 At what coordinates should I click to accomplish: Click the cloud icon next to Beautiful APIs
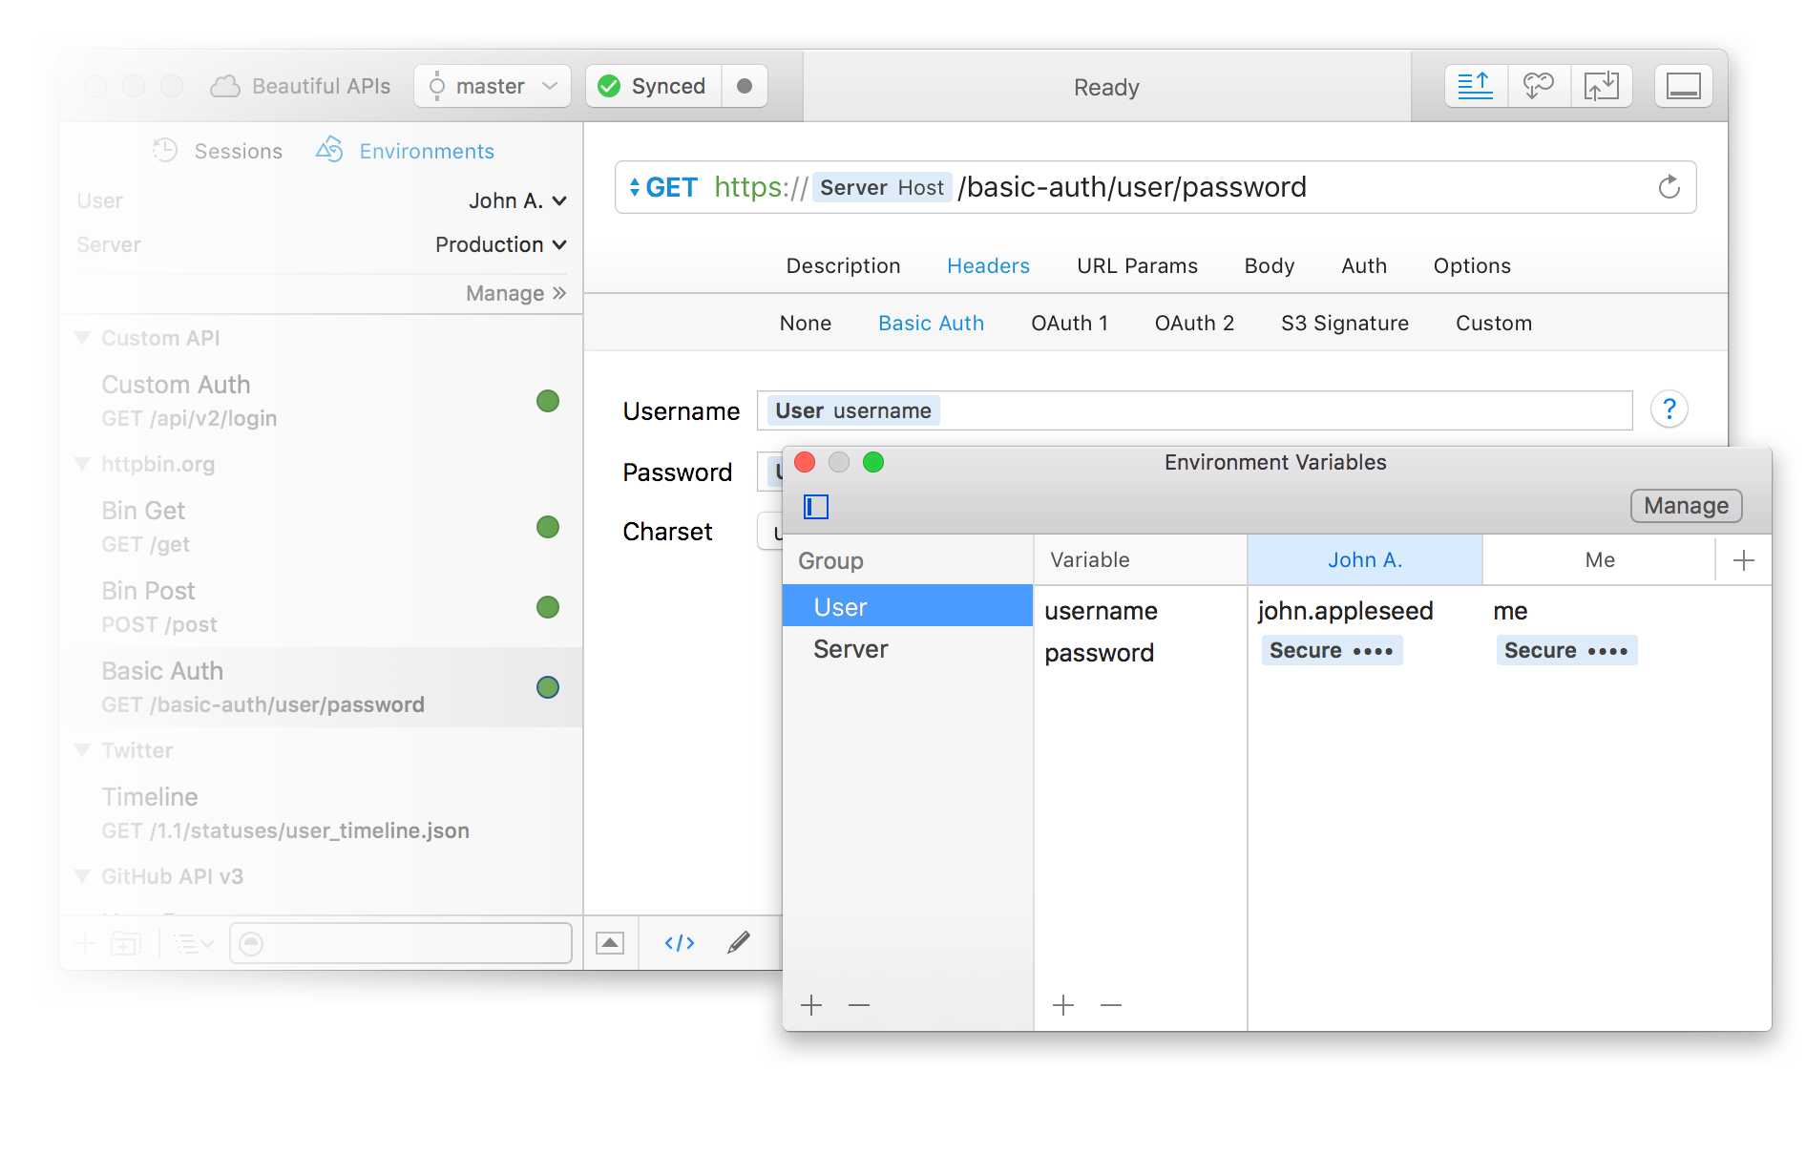coord(223,85)
